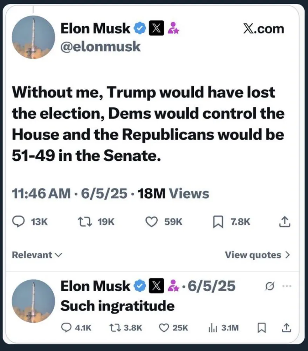Reply to the "Such ingratitude" post

(67, 327)
